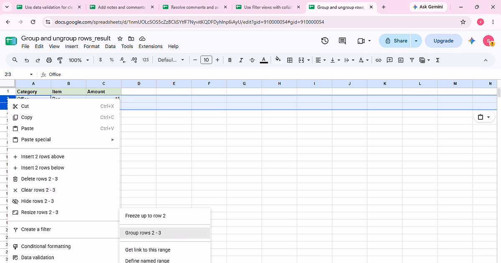Format as currency with dollar icon

[x=101, y=60]
